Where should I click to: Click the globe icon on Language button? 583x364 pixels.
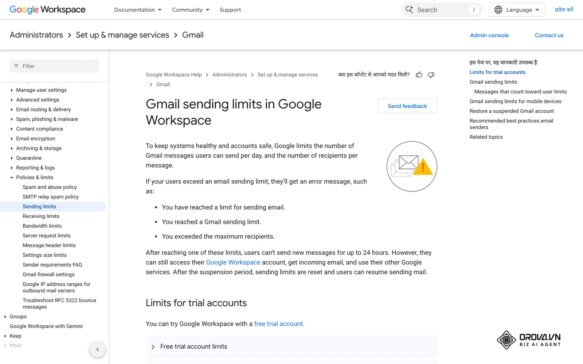click(498, 10)
